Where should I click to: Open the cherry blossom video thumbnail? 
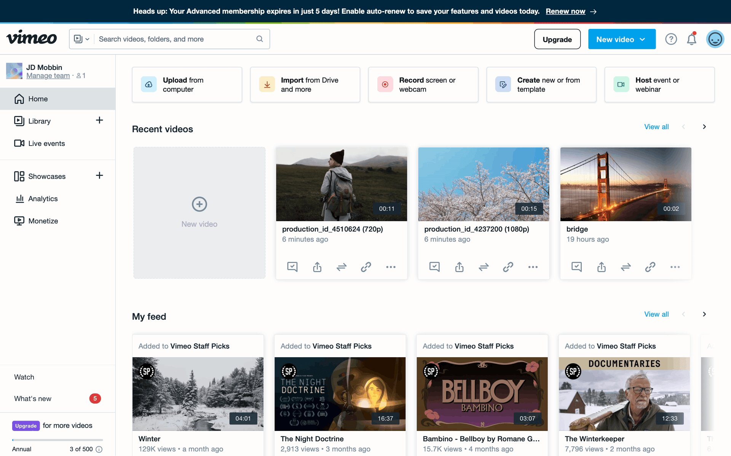(x=484, y=184)
